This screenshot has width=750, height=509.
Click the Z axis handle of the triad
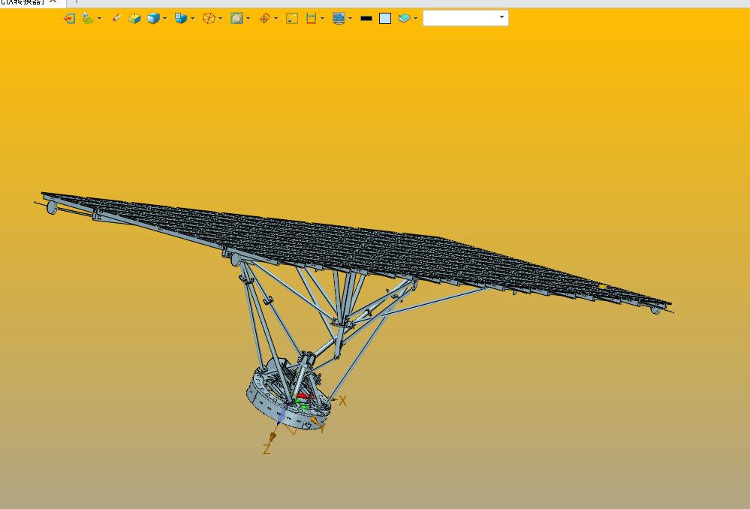pyautogui.click(x=273, y=436)
